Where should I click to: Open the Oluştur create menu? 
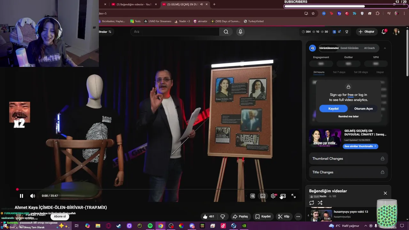366,32
